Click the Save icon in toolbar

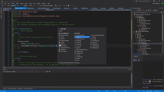click(13, 6)
